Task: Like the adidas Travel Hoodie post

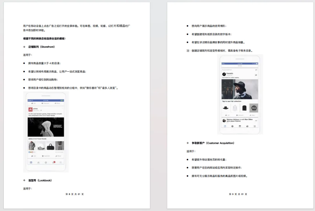Action: [x=32, y=156]
